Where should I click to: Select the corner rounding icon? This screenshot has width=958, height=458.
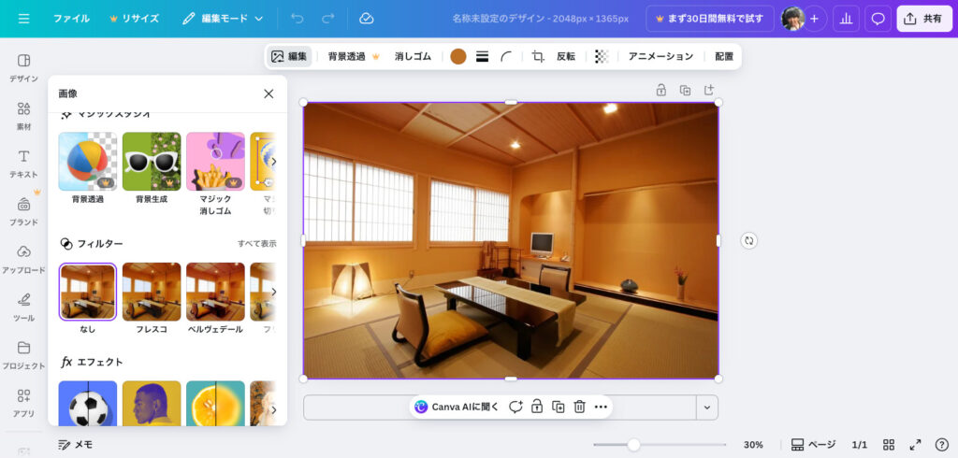[x=506, y=56]
